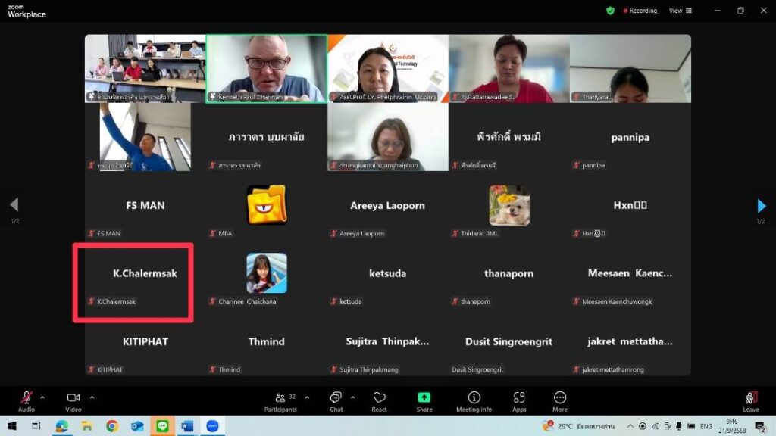Expand the audio options arrow
The height and width of the screenshot is (436, 776).
(42, 397)
